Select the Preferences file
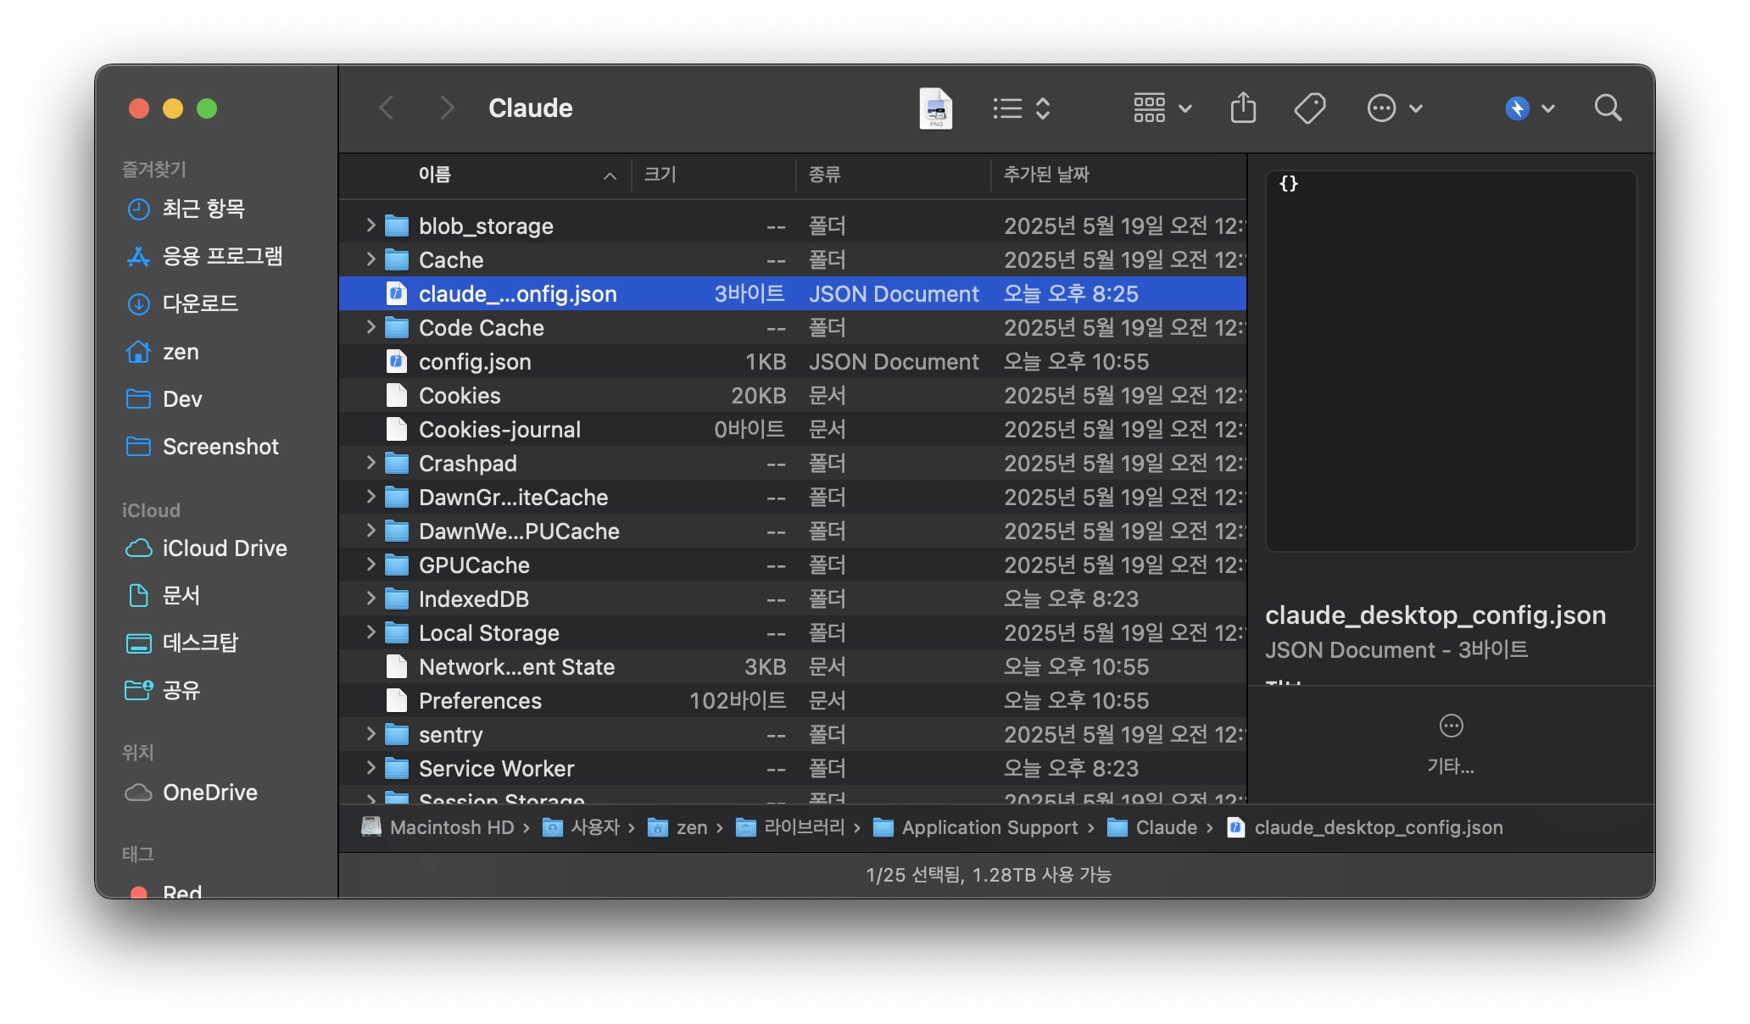This screenshot has height=1024, width=1750. pyautogui.click(x=793, y=700)
